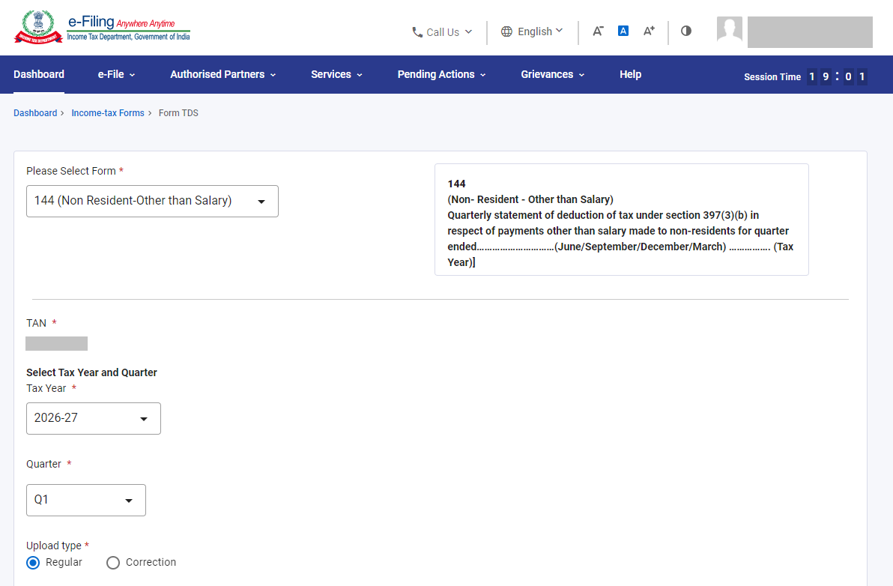The height and width of the screenshot is (586, 893).
Task: Decrease font size with A- icon
Action: click(x=597, y=31)
